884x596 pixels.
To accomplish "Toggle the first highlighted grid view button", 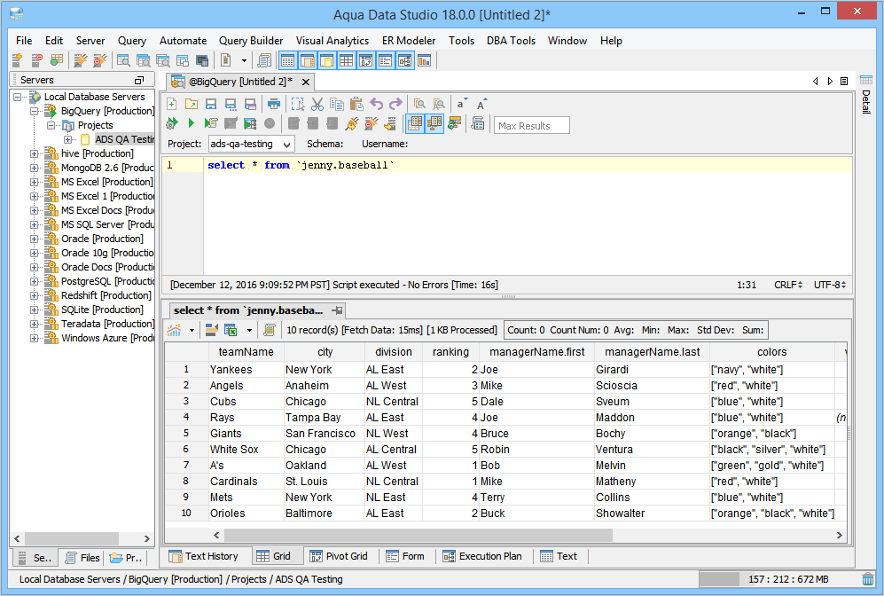I will [415, 123].
